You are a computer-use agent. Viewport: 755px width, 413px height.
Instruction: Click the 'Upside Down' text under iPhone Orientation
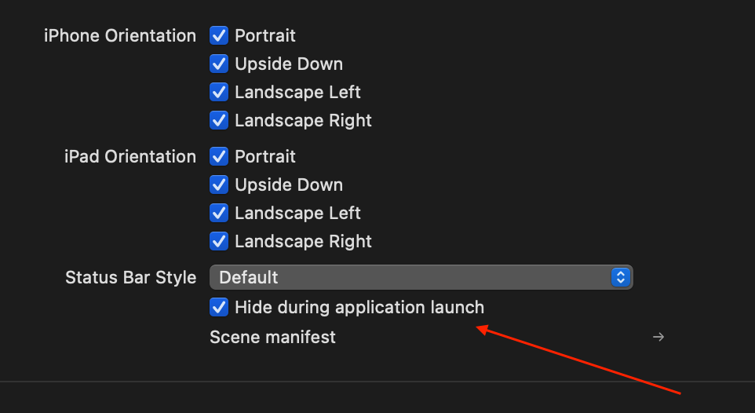pyautogui.click(x=288, y=64)
